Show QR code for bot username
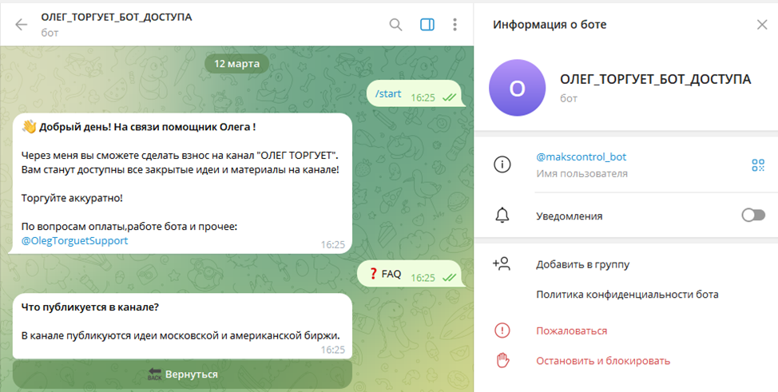Screen dimensions: 778x392 [758, 165]
